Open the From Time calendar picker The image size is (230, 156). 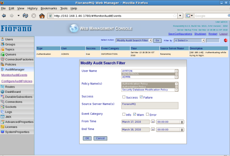point(153,122)
